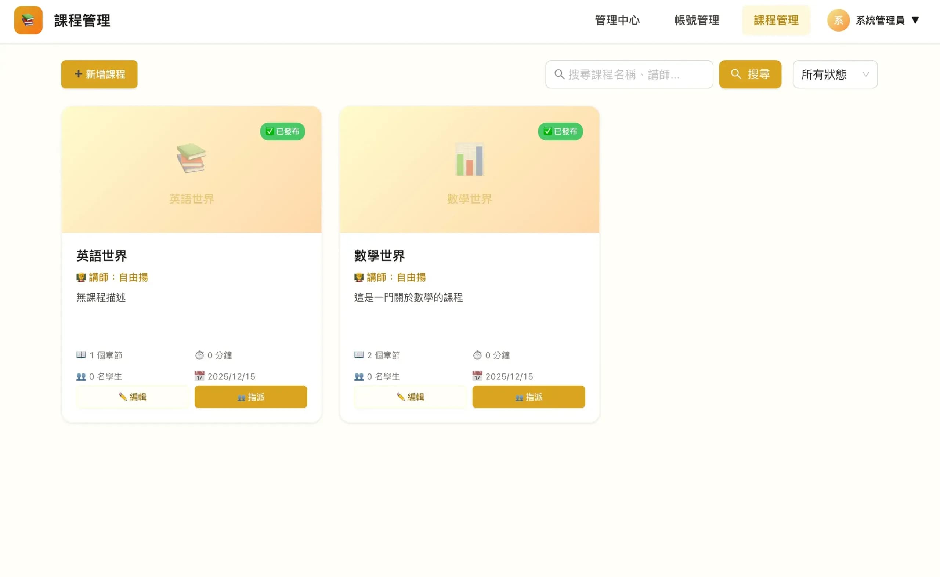Click the pencil icon on 英語世界 edit button
This screenshot has height=577, width=940.
tap(124, 397)
